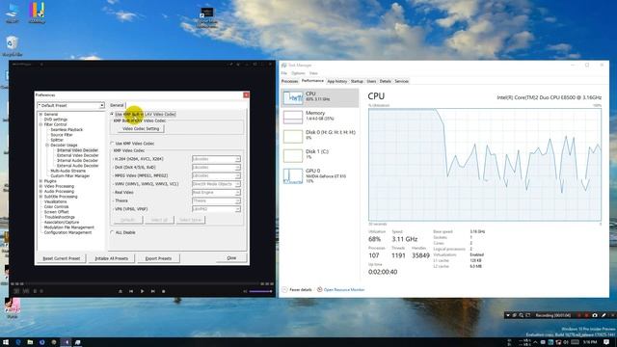The image size is (617, 347).
Task: Select the GPU 0 performance item
Action: pyautogui.click(x=320, y=175)
